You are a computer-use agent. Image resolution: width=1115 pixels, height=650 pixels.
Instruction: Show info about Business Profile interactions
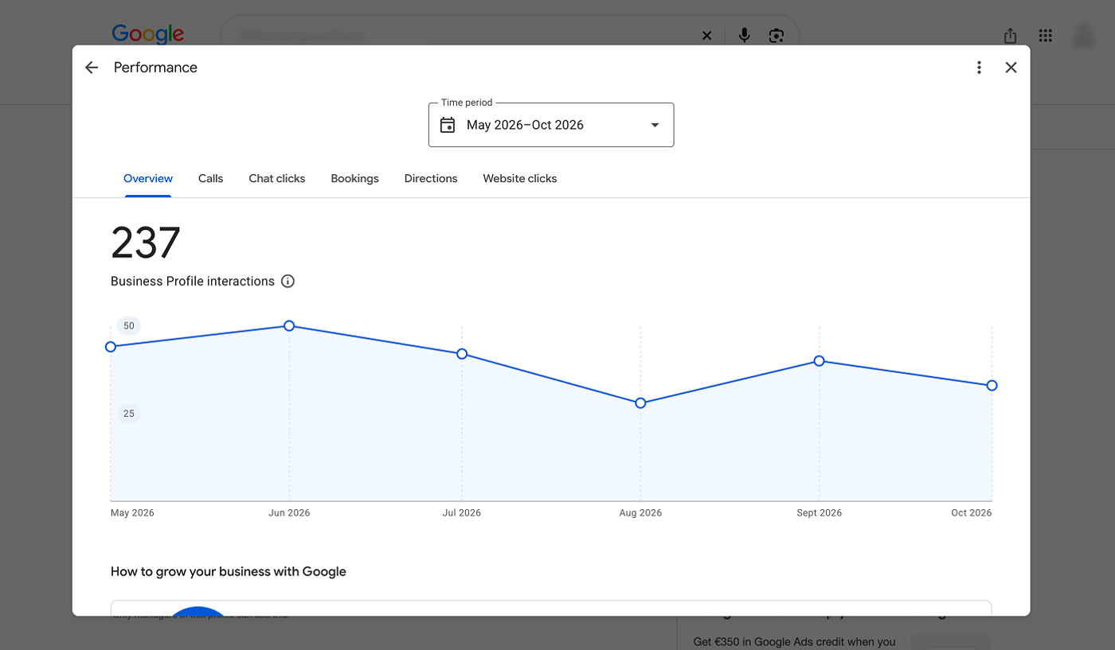point(288,281)
